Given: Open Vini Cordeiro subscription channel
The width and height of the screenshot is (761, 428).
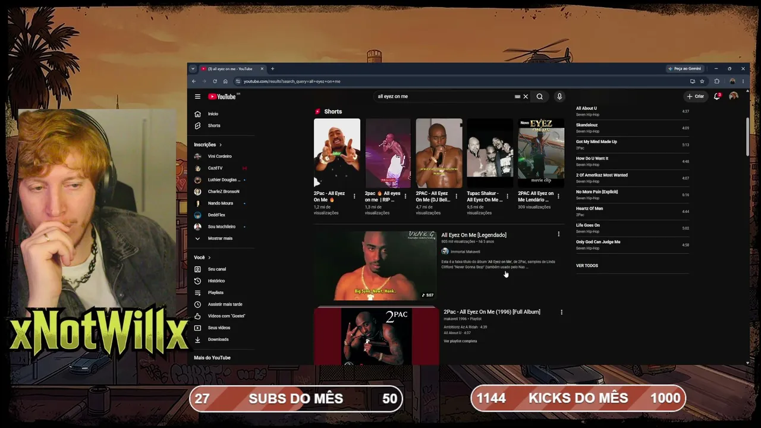Looking at the screenshot, I should coord(220,156).
